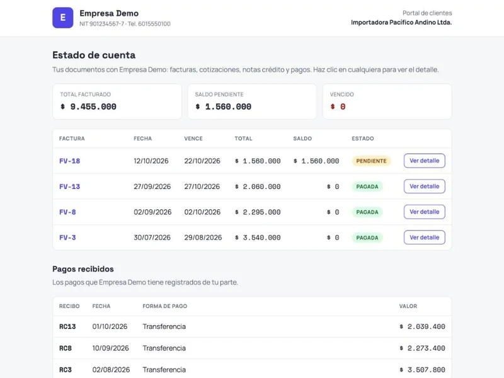Click the Estado de cuenta heading
Viewport: 504px width, 378px height.
pos(94,55)
